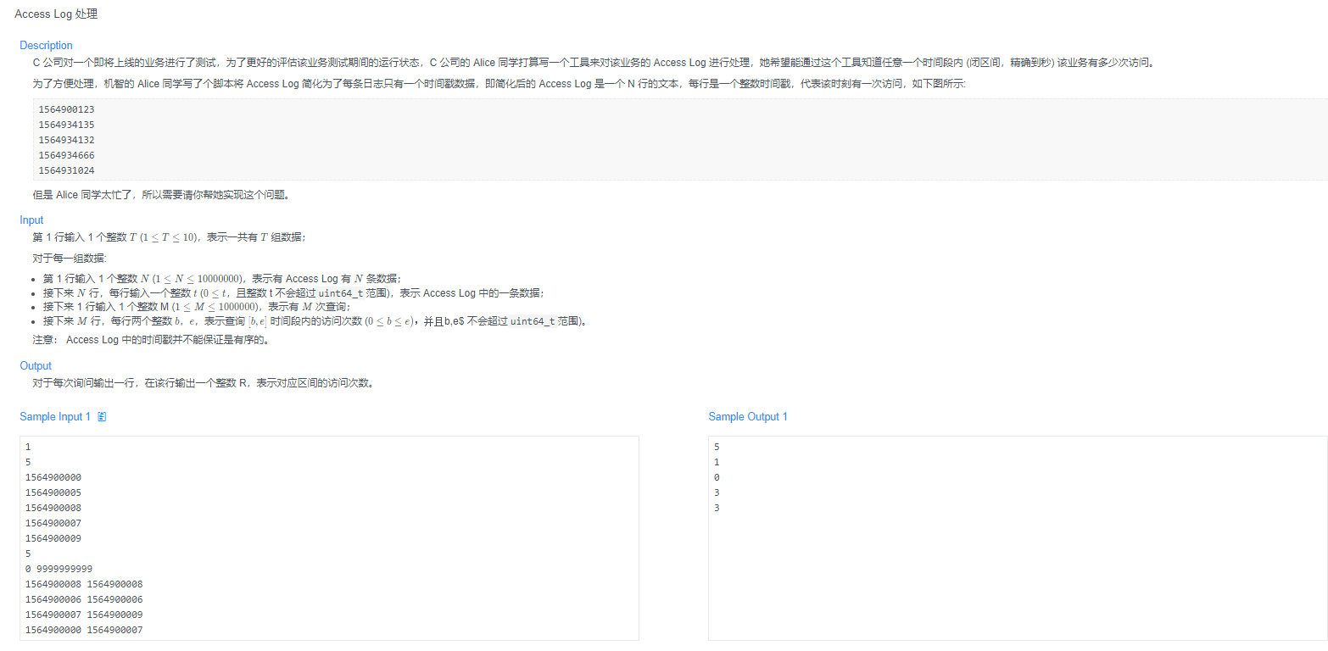Click the query line '1564900000 1564900007'
1328x651 pixels.
(84, 630)
